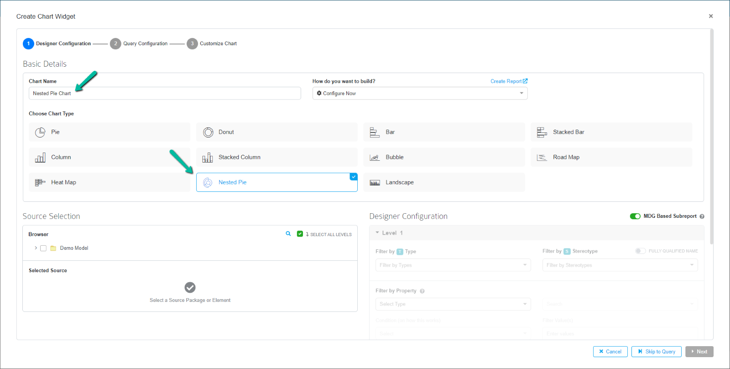Screen dimensions: 730x369
Task: Choose the Column chart type
Action: tap(109, 157)
